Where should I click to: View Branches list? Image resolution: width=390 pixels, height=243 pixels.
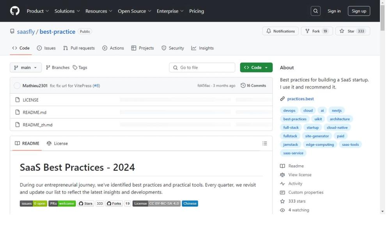point(58,67)
